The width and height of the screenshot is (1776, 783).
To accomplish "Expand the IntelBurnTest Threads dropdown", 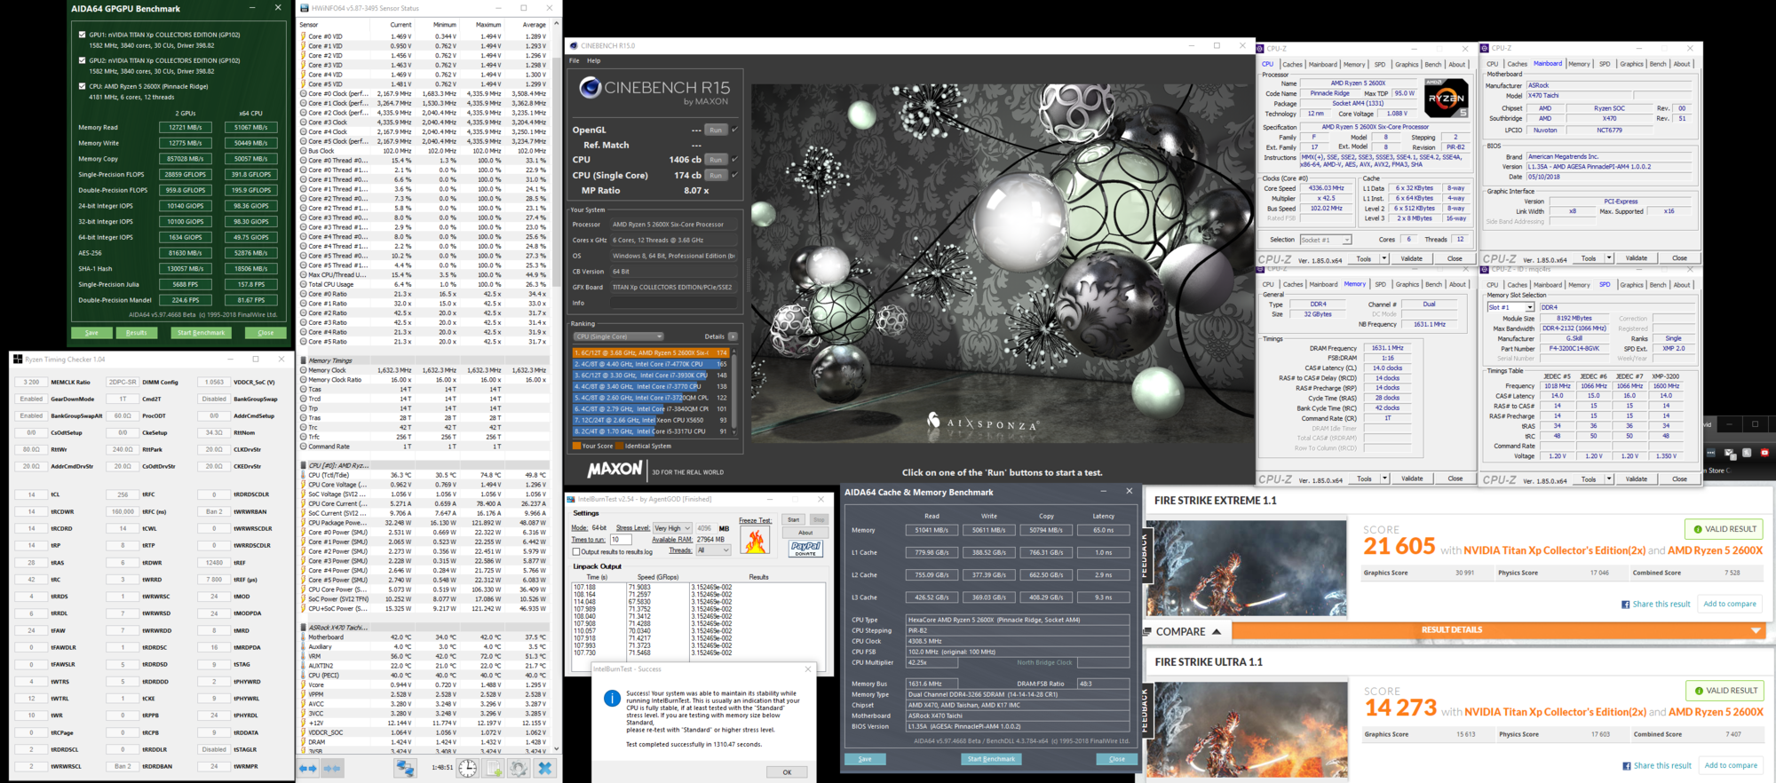I will (x=714, y=550).
